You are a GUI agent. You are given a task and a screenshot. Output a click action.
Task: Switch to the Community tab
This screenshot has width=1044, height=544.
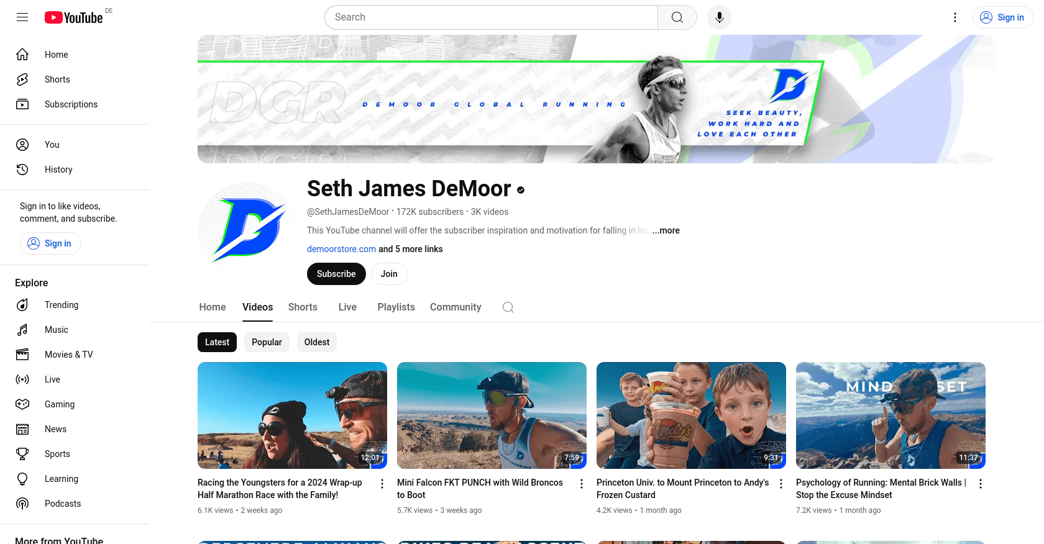455,307
